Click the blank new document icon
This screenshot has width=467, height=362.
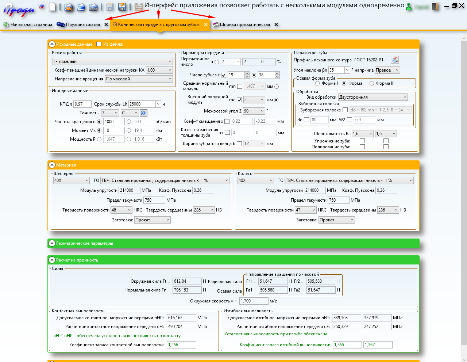click(x=53, y=7)
